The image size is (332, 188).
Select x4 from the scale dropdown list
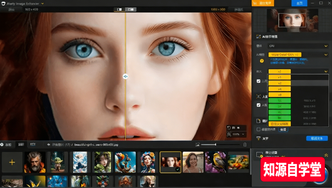[x=279, y=89]
